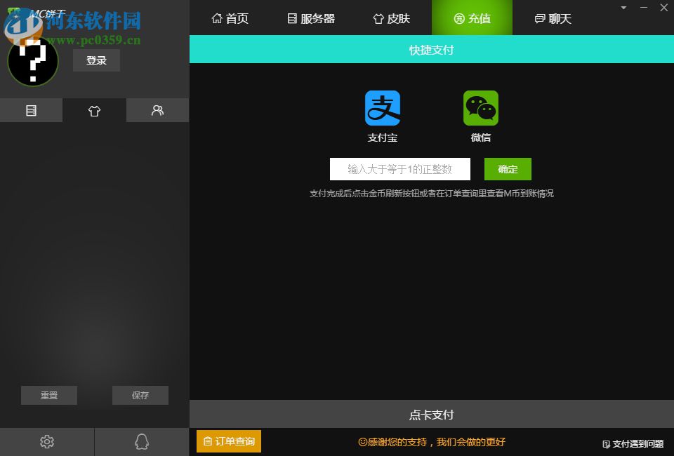
Task: Click the recharge amount input field
Action: coord(399,169)
